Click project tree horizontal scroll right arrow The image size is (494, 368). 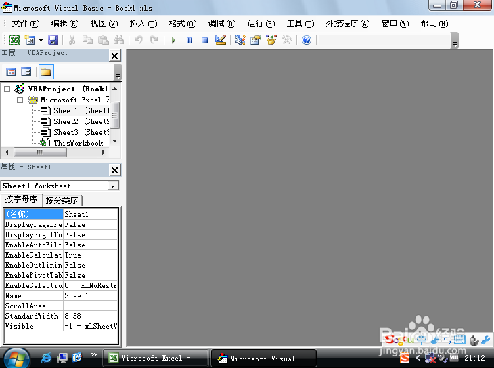104,152
